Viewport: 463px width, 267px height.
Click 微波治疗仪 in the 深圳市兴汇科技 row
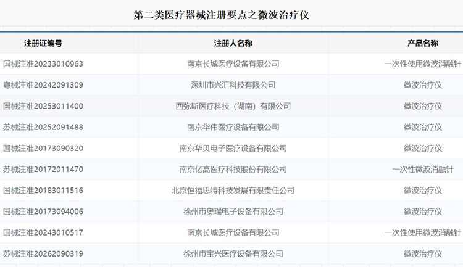coord(422,85)
